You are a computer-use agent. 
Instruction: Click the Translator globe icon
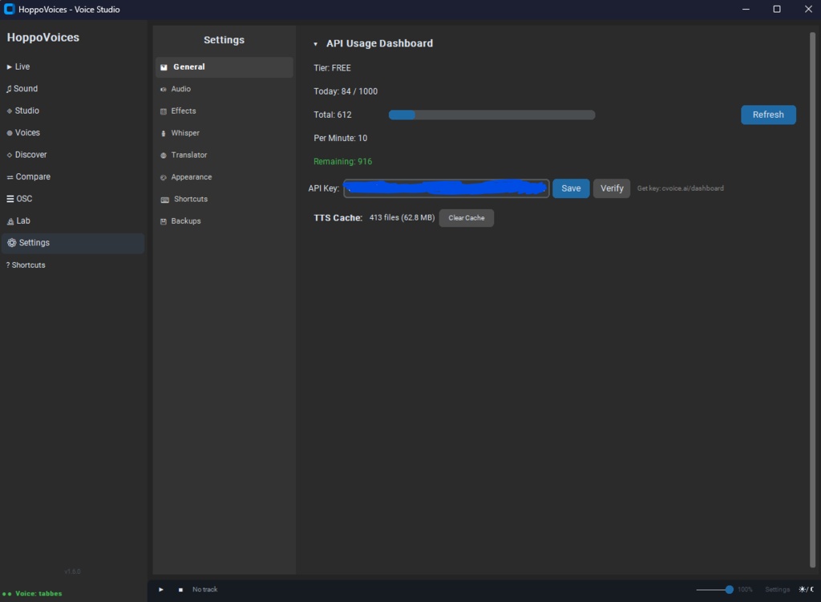click(164, 156)
